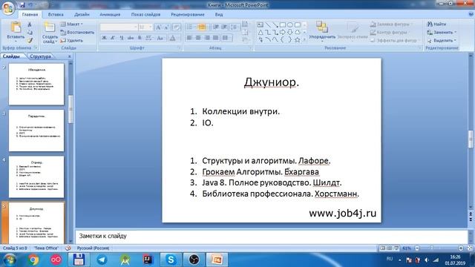Viewport: 475px width, 267px height.
Task: Click the highlighted Numbered list icon
Action: click(201, 27)
